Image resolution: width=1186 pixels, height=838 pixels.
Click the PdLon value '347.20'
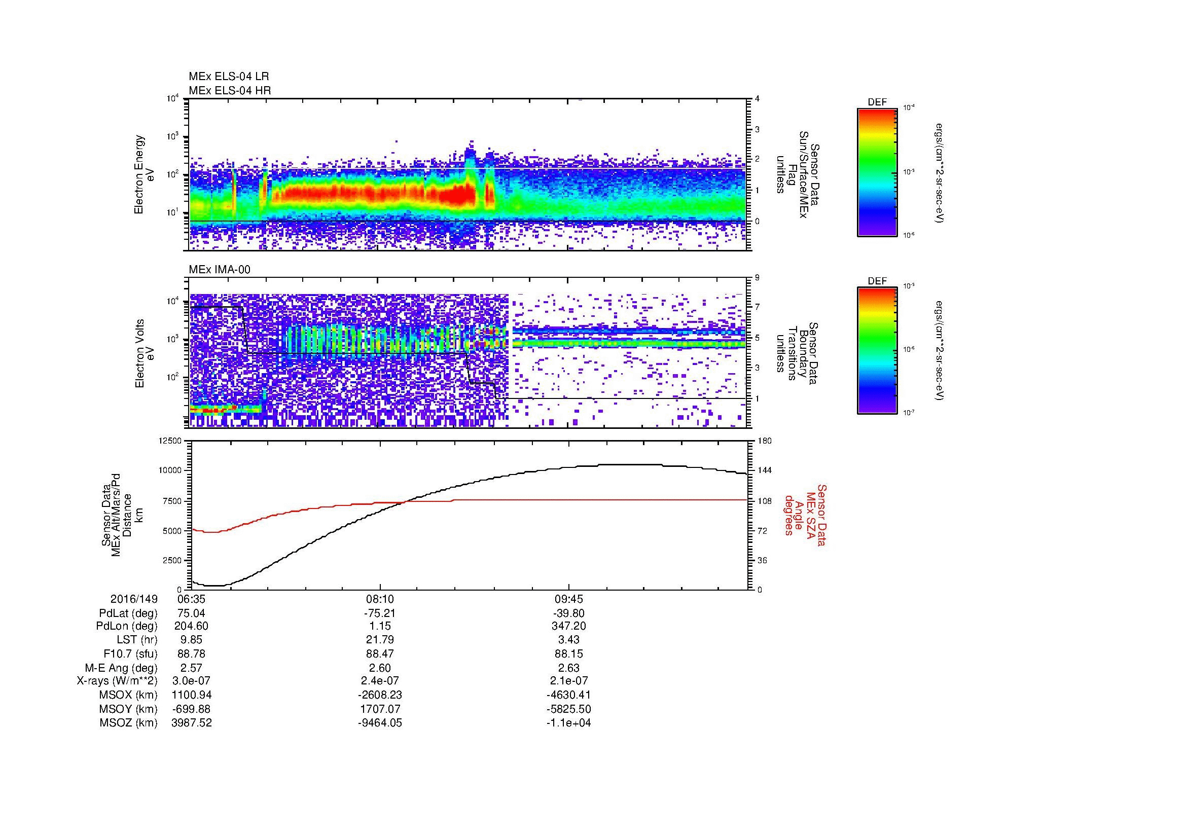click(569, 626)
